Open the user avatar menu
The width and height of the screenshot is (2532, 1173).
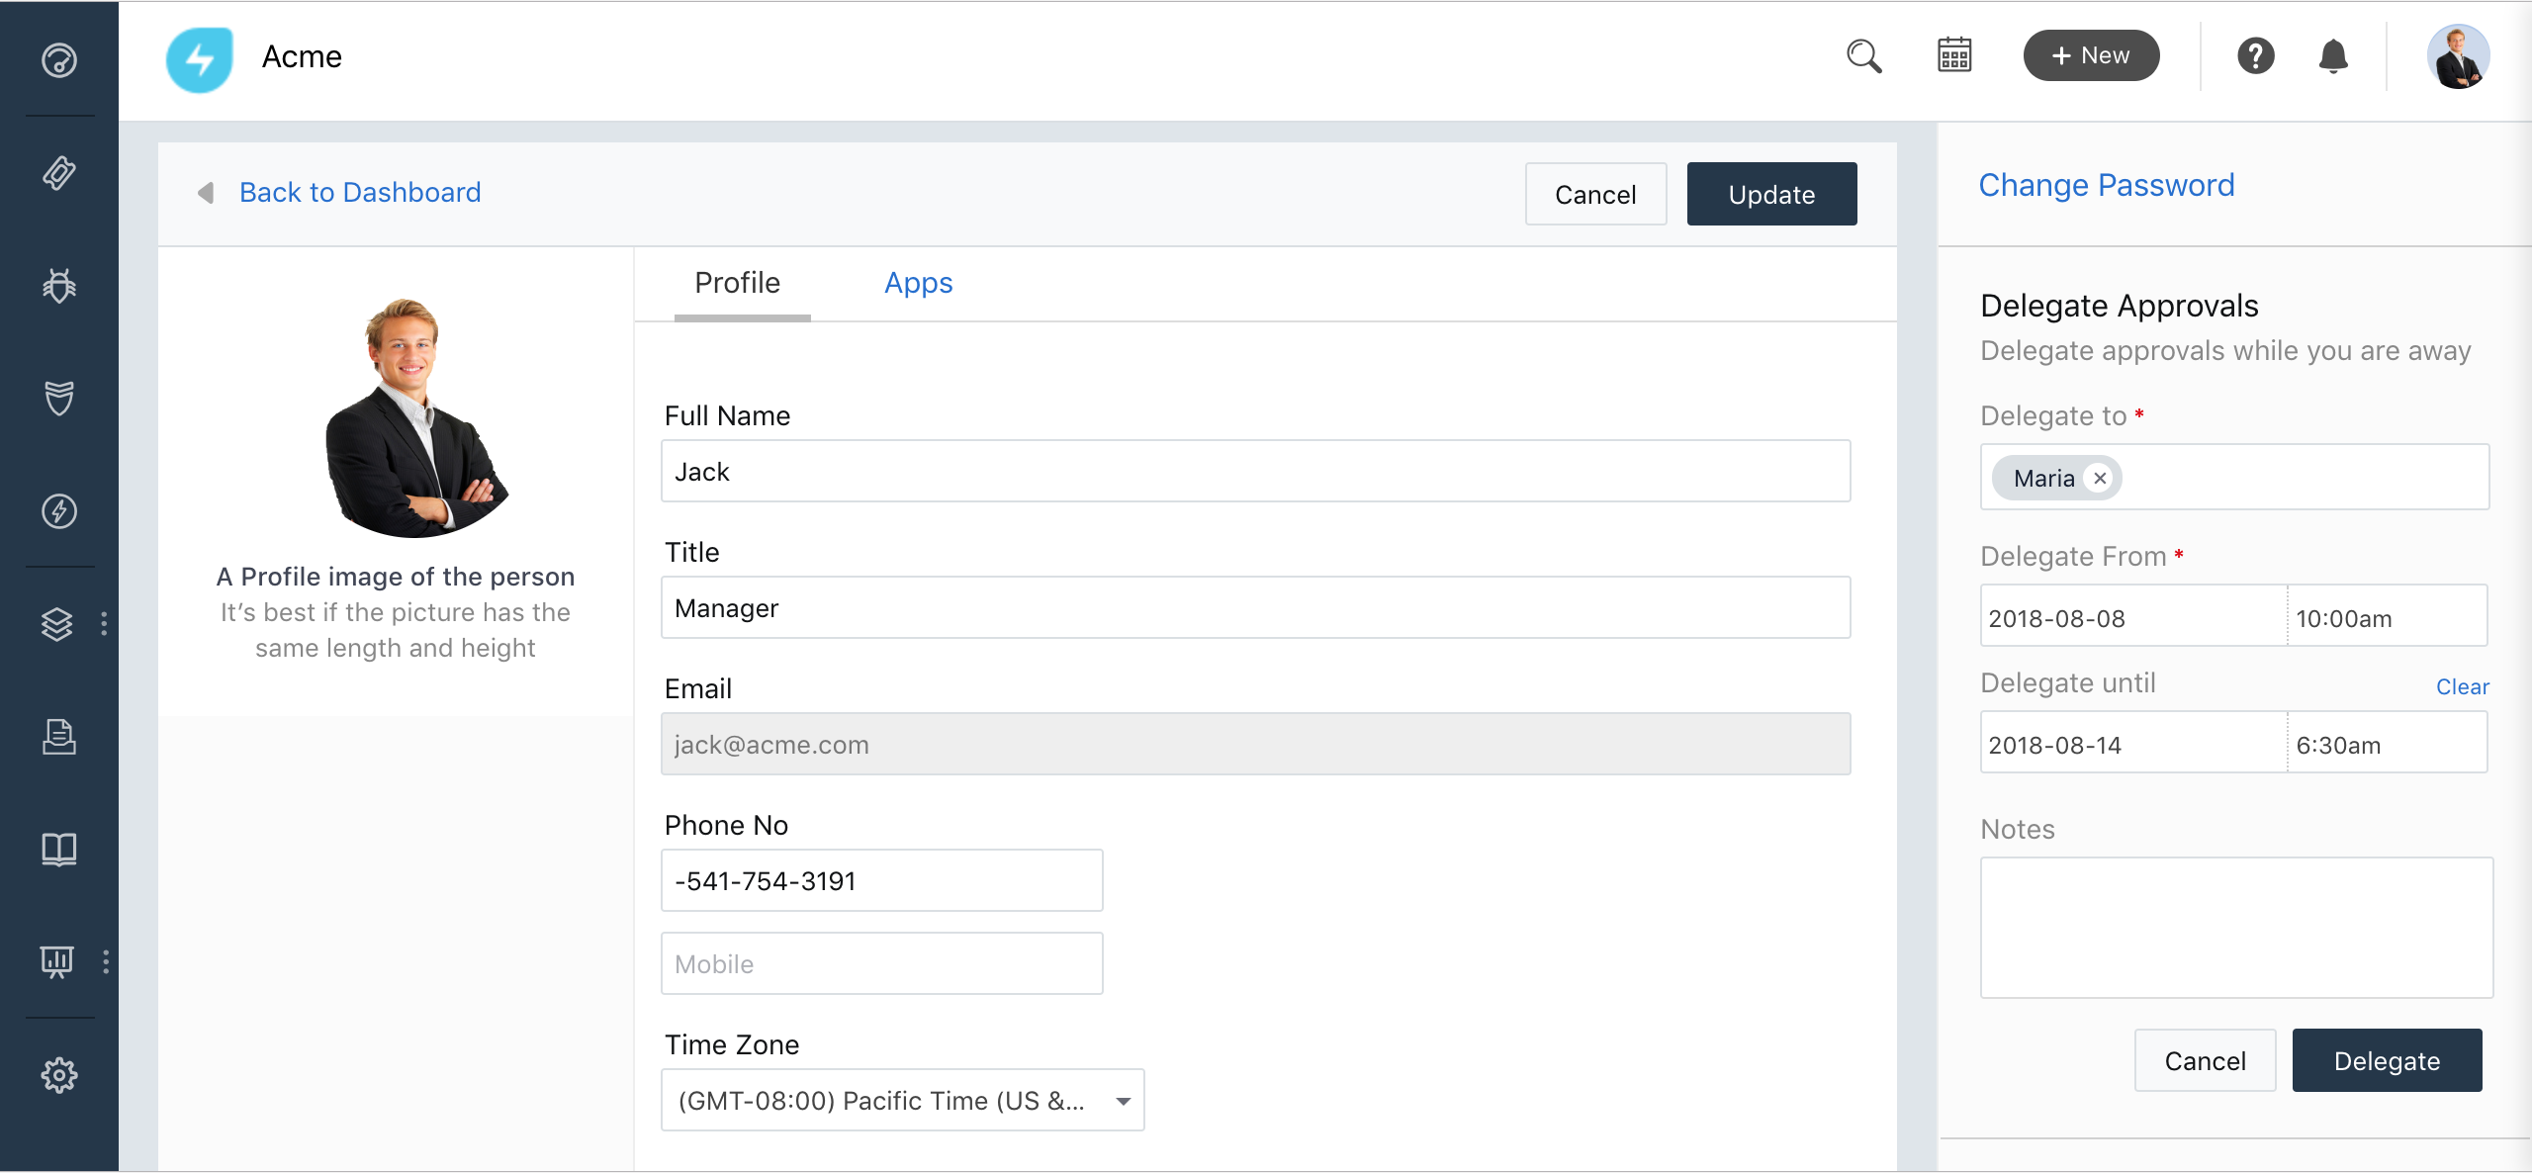pos(2457,56)
